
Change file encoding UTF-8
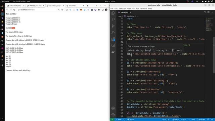coord(183,120)
